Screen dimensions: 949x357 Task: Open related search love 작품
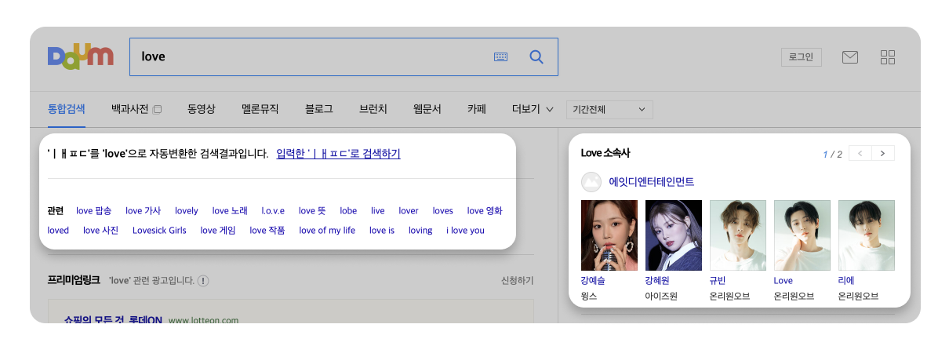tap(267, 230)
